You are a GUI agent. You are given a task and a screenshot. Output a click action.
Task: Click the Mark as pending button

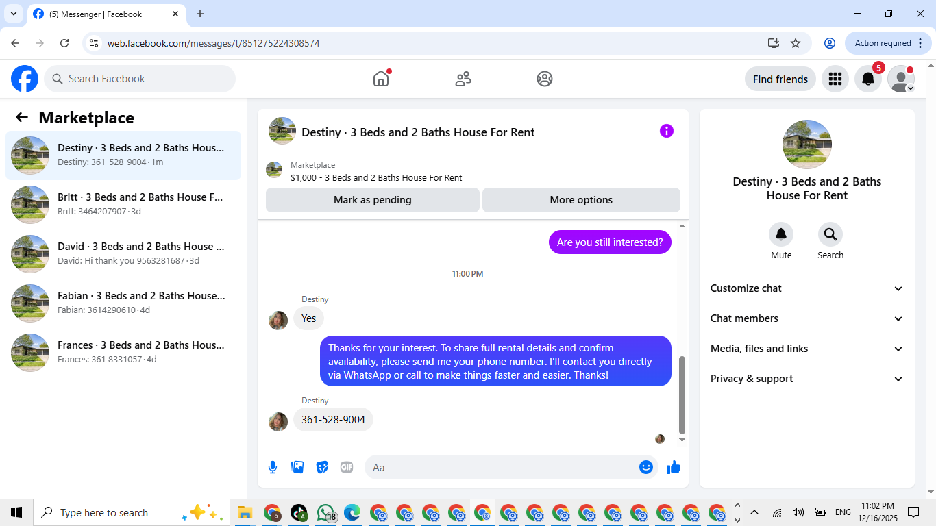(373, 200)
